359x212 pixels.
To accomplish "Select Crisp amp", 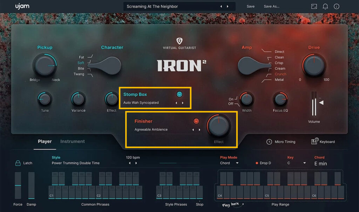I will [279, 63].
